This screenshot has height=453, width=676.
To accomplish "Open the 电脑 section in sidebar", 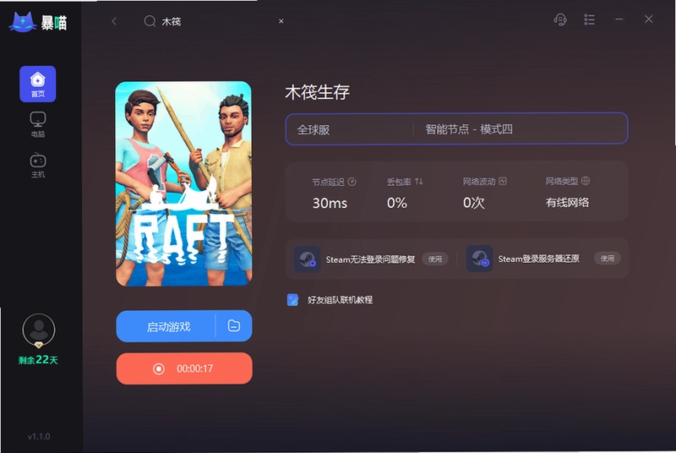I will tap(38, 124).
